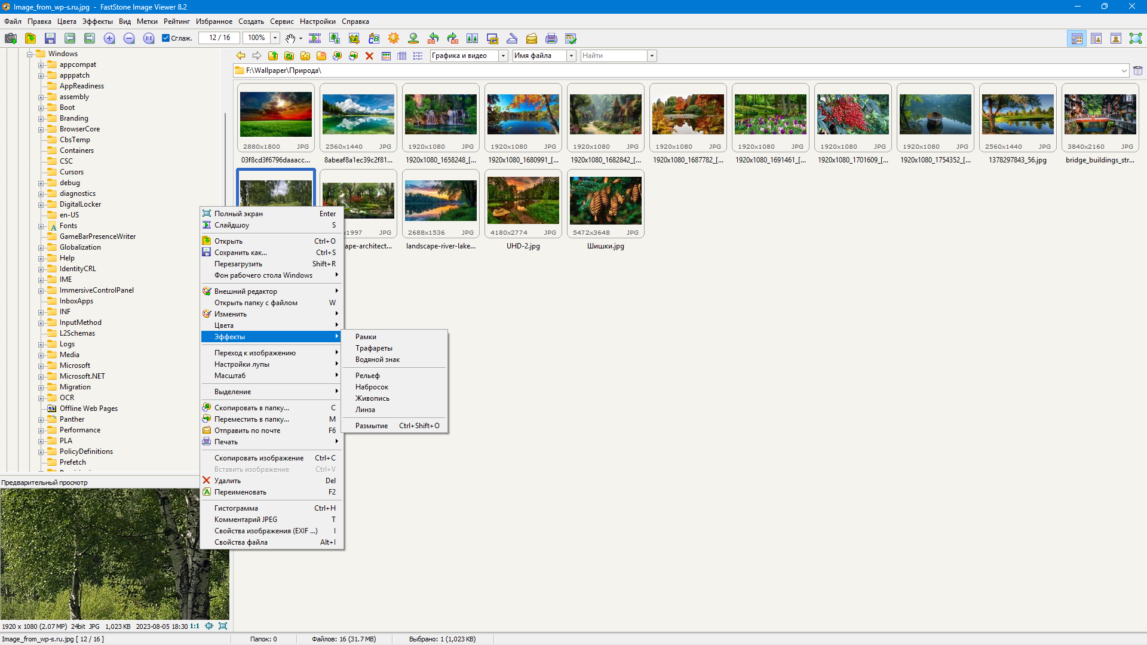Open the slideshow toolbar icon

click(315, 38)
